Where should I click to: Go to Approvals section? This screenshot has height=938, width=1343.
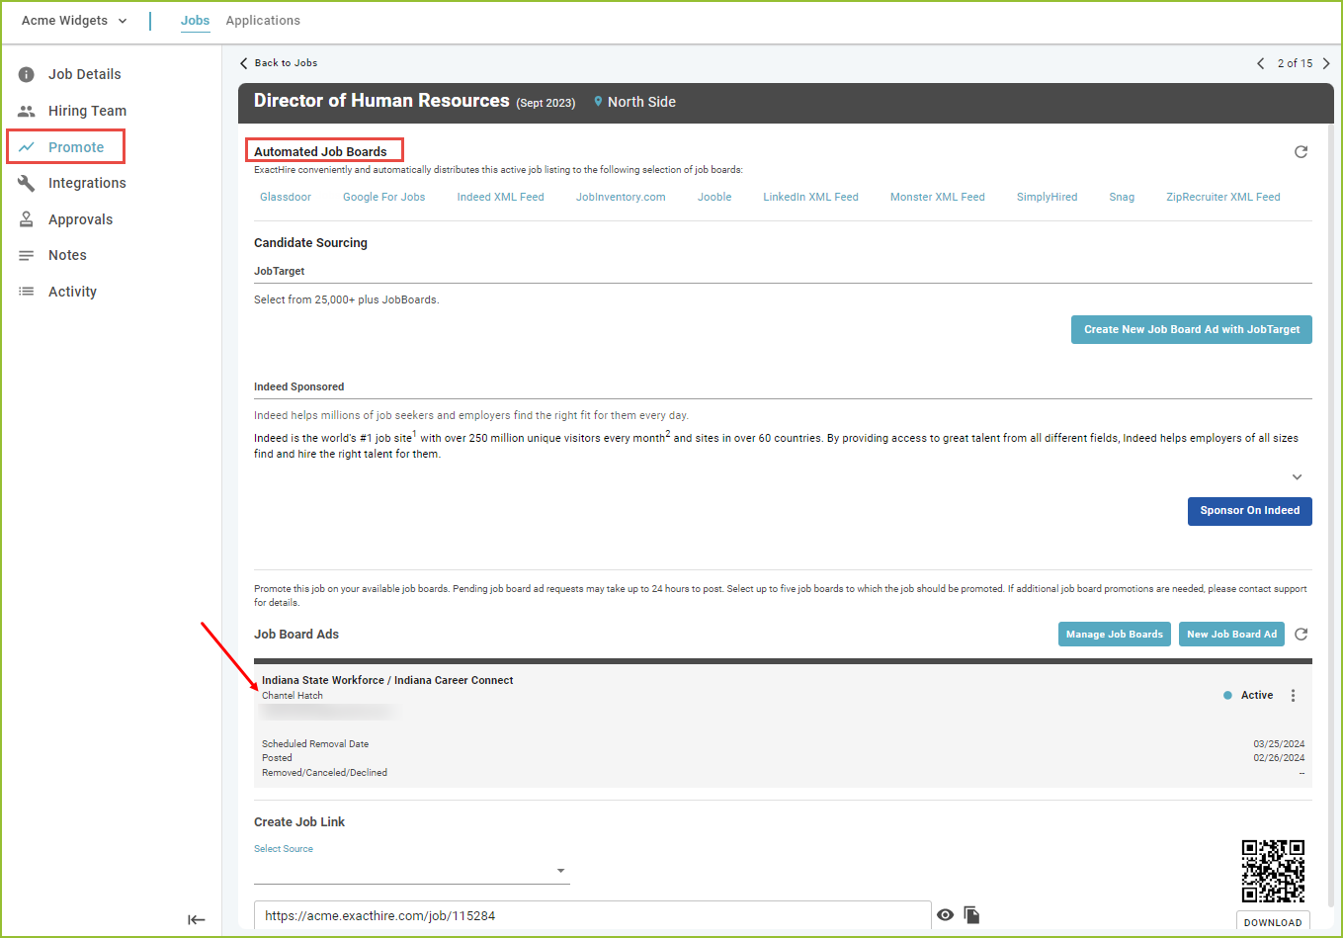(80, 219)
